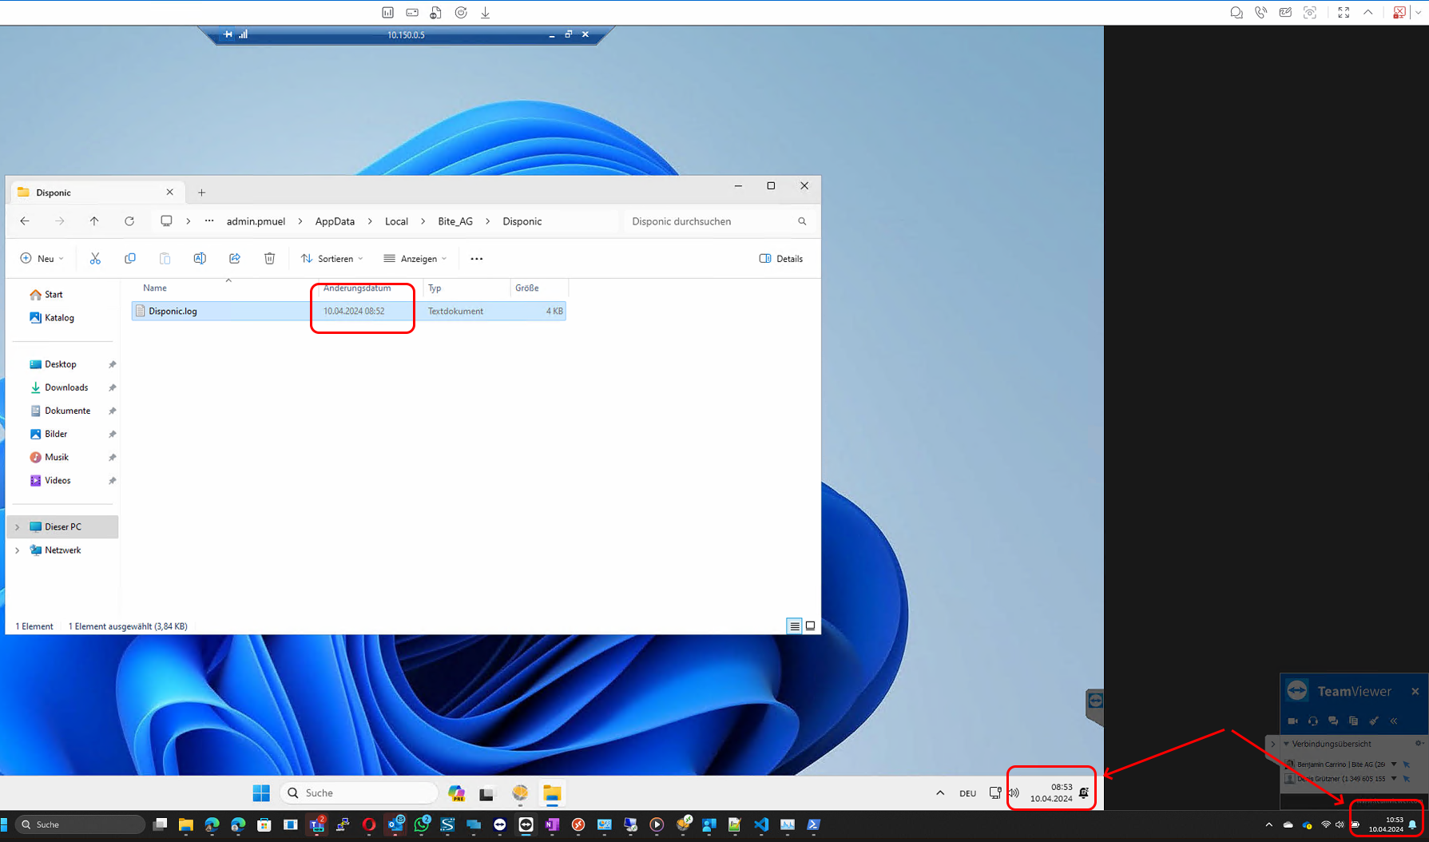Click the remote Windows Start logo
This screenshot has height=842, width=1429.
tap(261, 792)
